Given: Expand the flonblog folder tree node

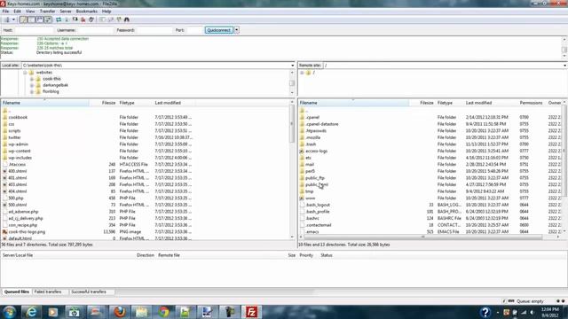Looking at the screenshot, I should pos(32,92).
